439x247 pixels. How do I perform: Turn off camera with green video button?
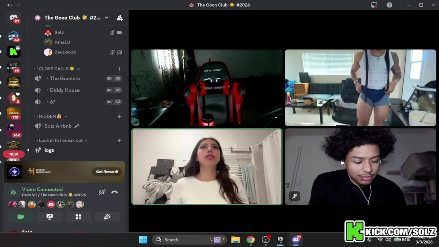[21, 217]
